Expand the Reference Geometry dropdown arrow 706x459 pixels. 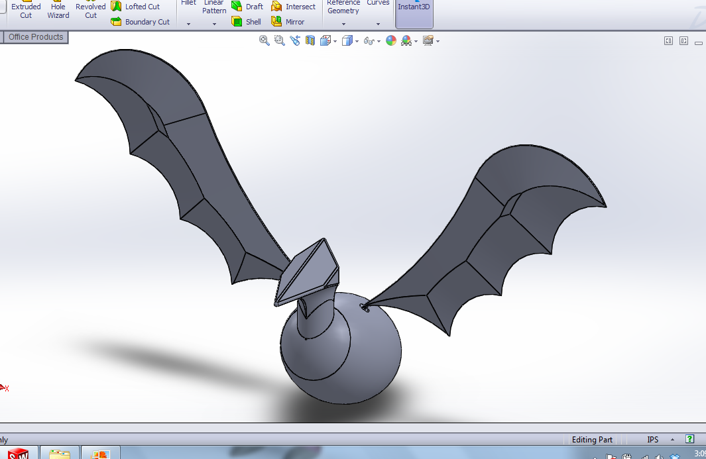(x=343, y=24)
